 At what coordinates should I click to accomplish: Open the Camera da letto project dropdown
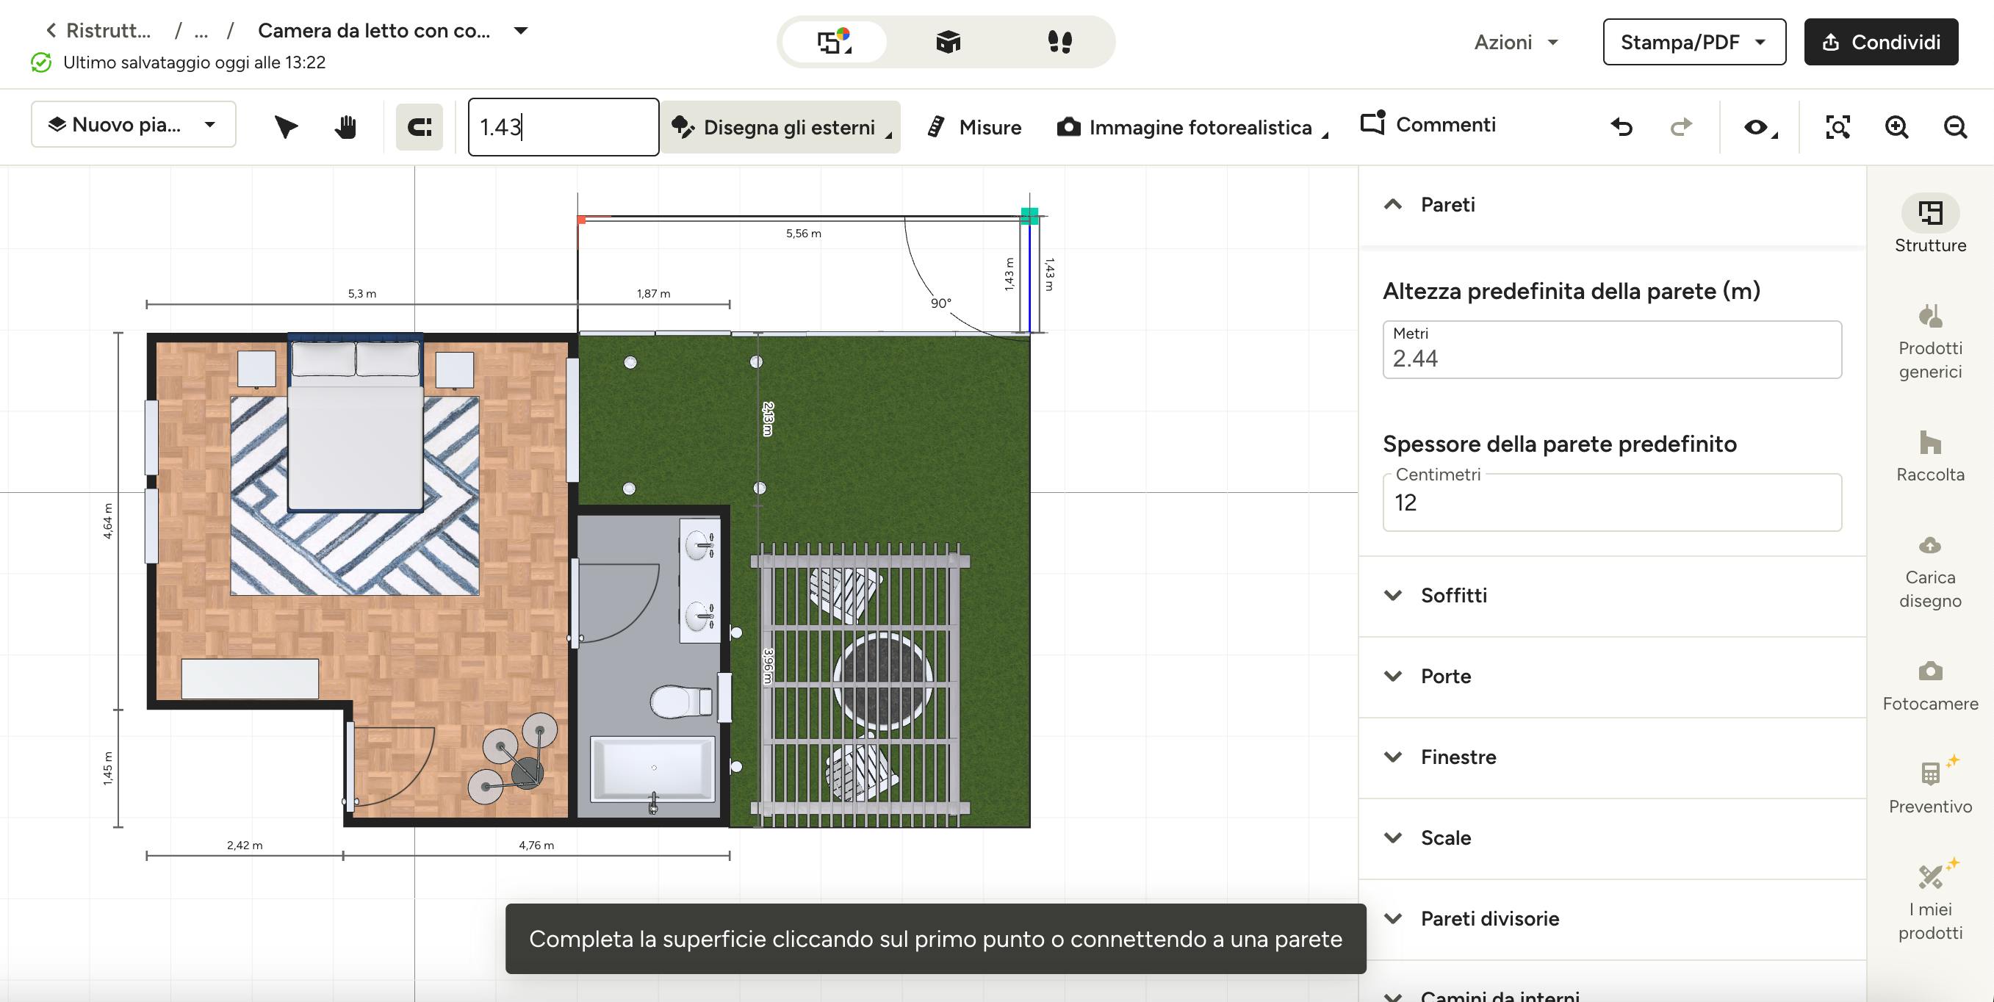click(521, 31)
